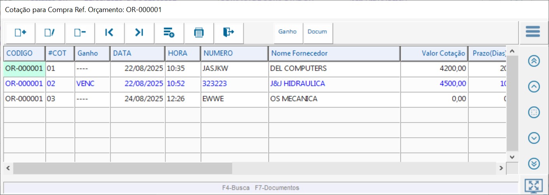The width and height of the screenshot is (549, 195).
Task: Select the J&J HIDRAULICA quotation row
Action: coord(297,84)
